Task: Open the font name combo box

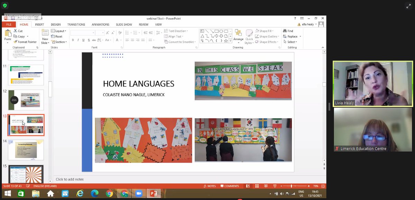Action: 83,33
